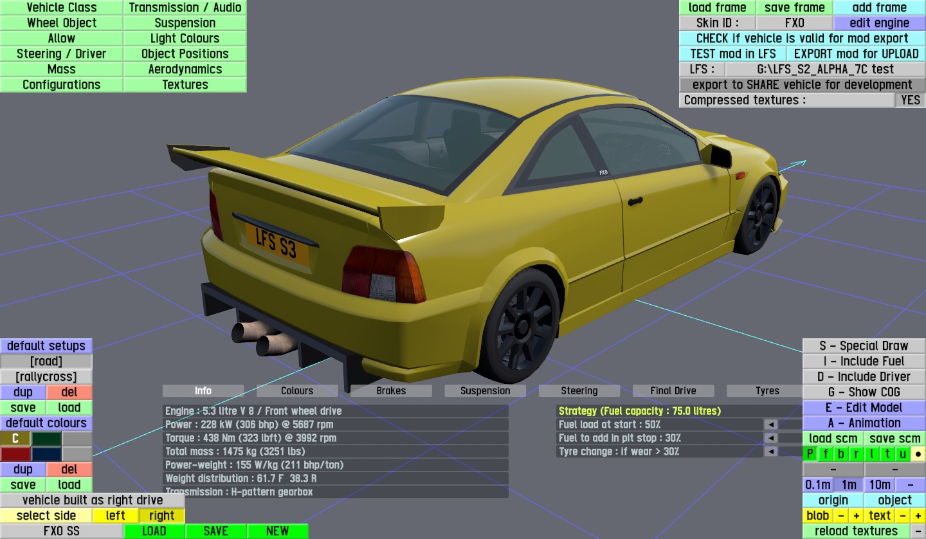Viewport: 926px width, 539px height.
Task: Toggle Compressed textures YES button
Action: [911, 100]
